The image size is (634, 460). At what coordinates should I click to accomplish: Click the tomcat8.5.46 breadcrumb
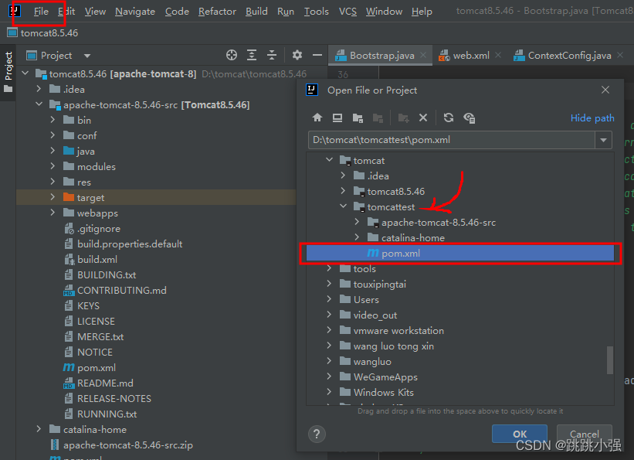click(43, 32)
